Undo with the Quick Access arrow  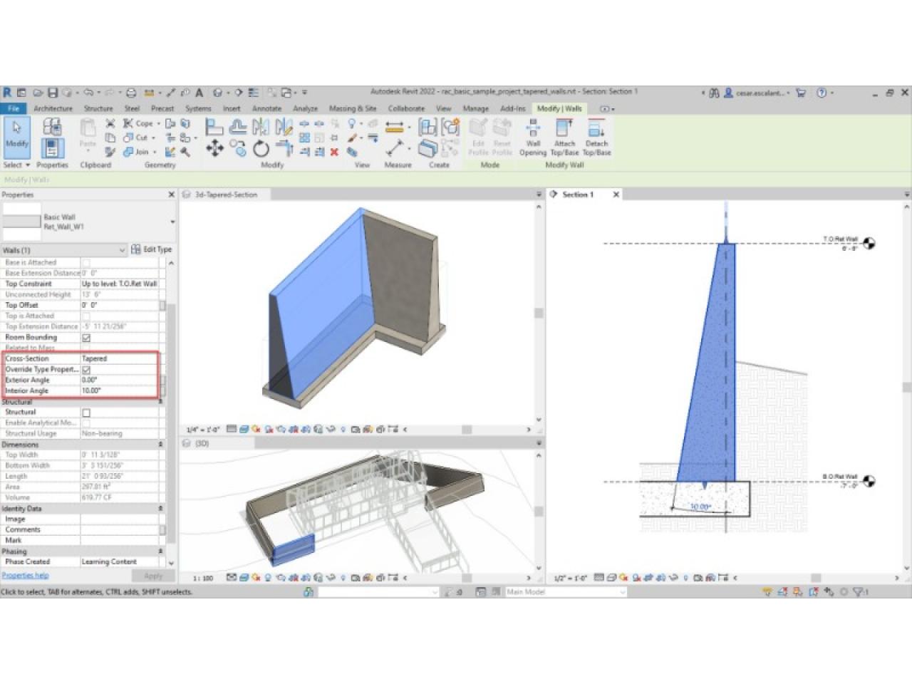coord(88,93)
